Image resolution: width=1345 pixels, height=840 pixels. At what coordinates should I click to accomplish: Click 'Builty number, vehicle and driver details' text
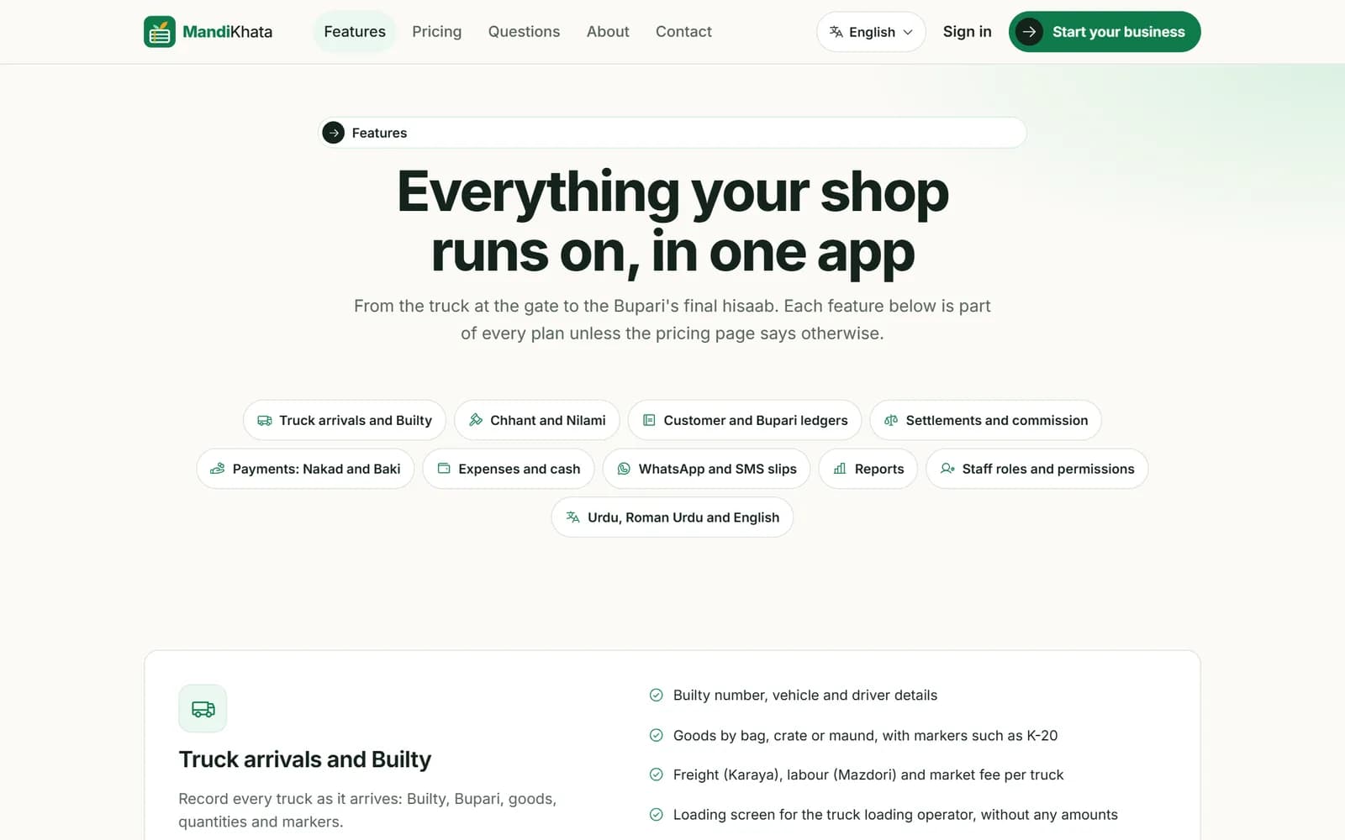(805, 696)
